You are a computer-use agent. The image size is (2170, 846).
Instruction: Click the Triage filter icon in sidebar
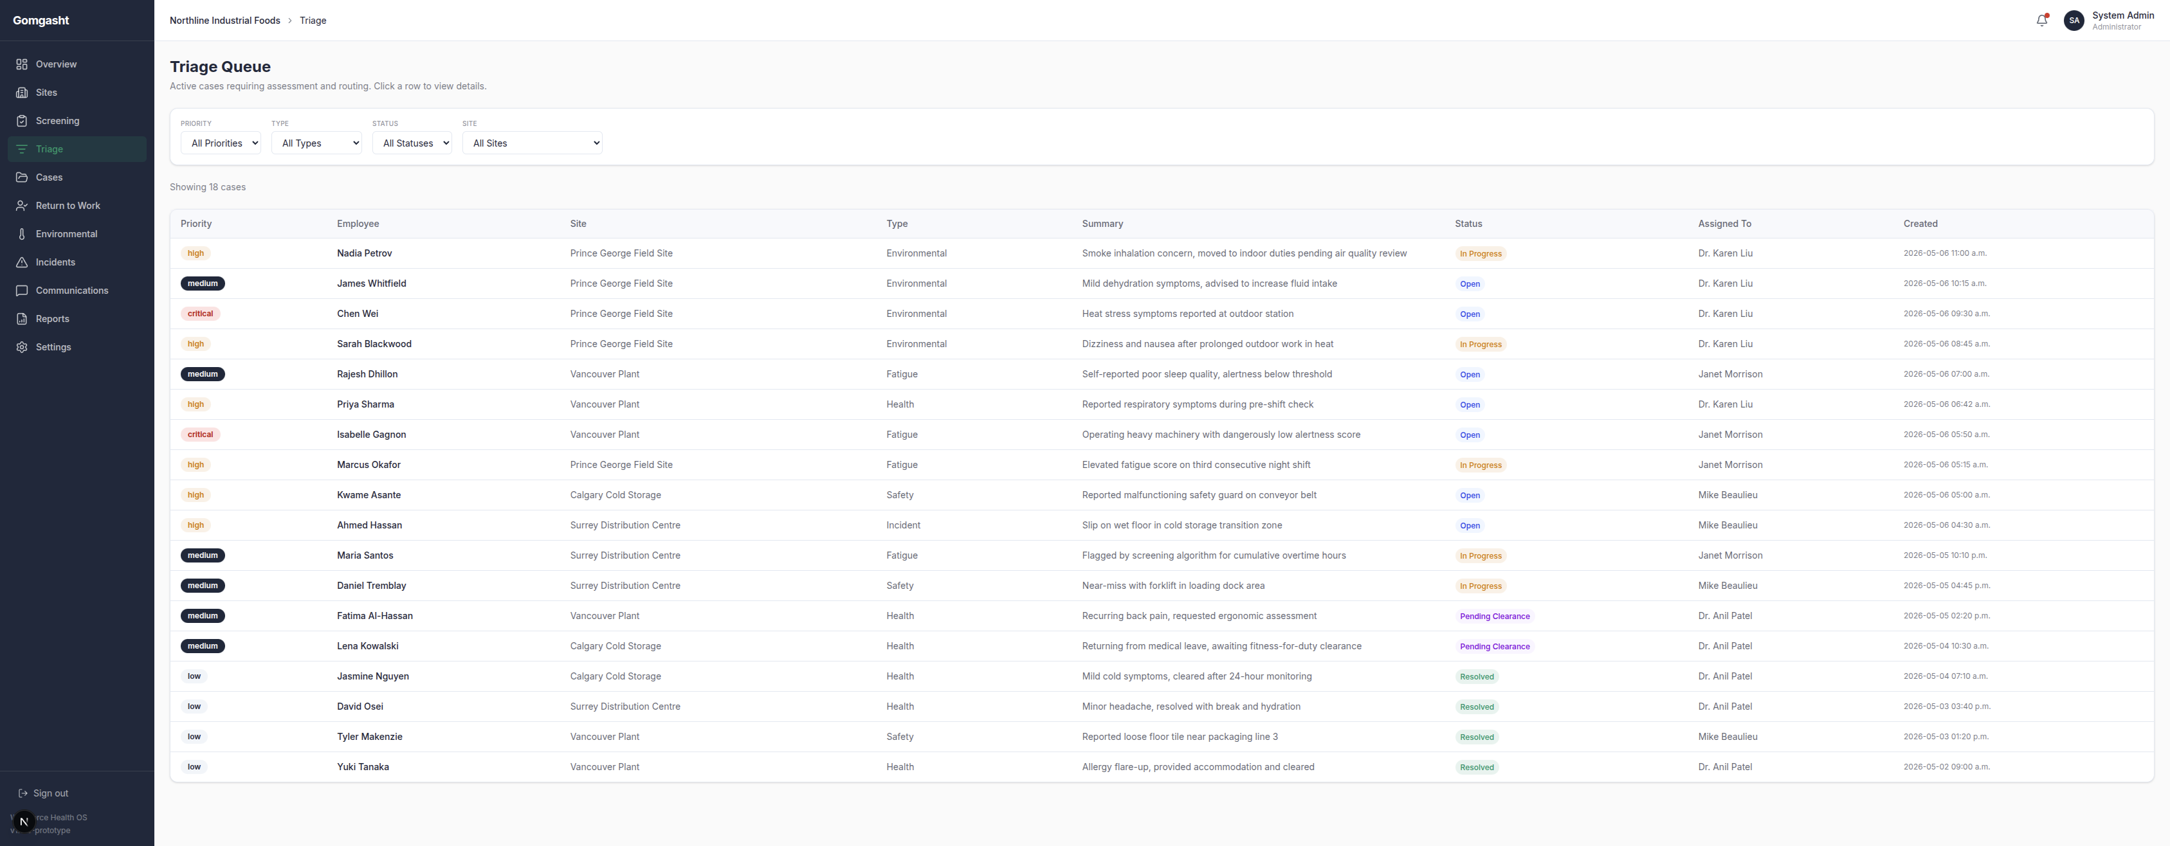[x=22, y=149]
